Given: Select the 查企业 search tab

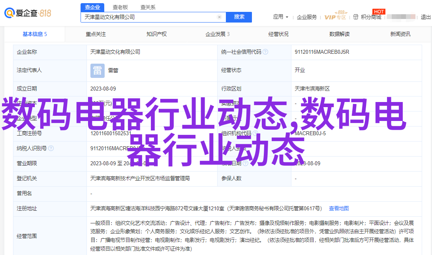Looking at the screenshot, I should (x=92, y=7).
